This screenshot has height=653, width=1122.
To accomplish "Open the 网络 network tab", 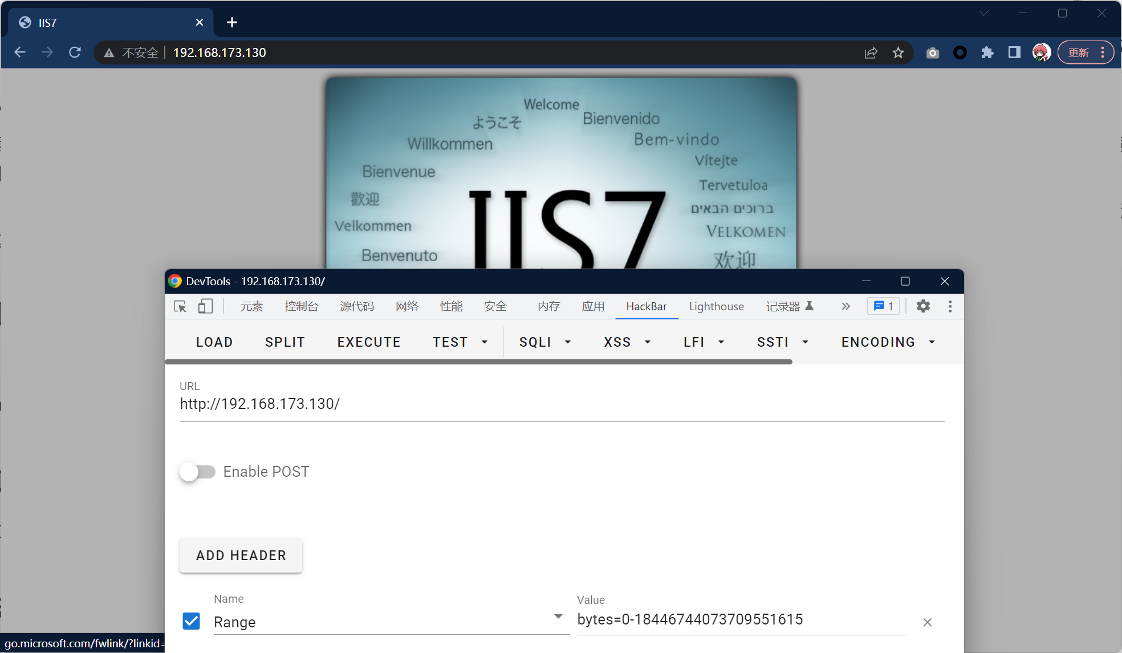I will 406,306.
